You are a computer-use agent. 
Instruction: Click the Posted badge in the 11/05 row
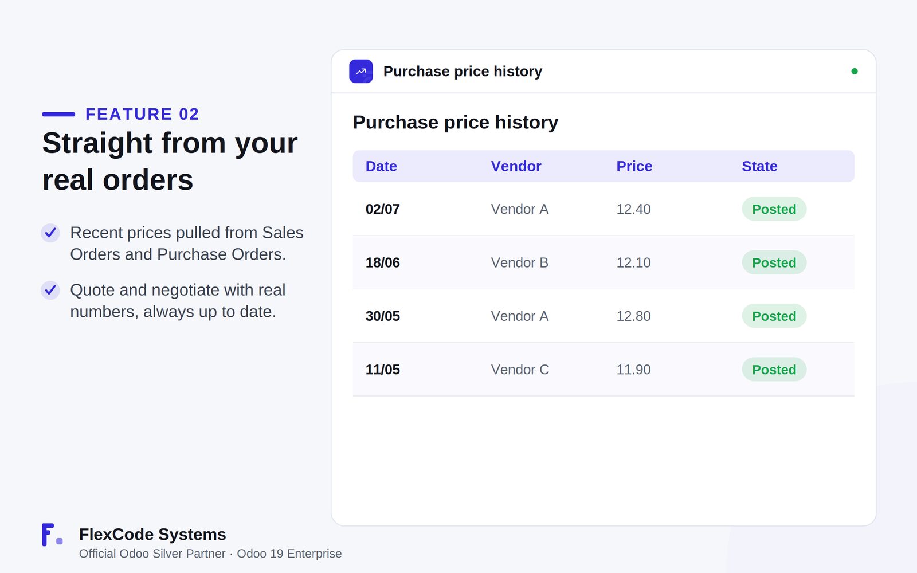coord(774,370)
